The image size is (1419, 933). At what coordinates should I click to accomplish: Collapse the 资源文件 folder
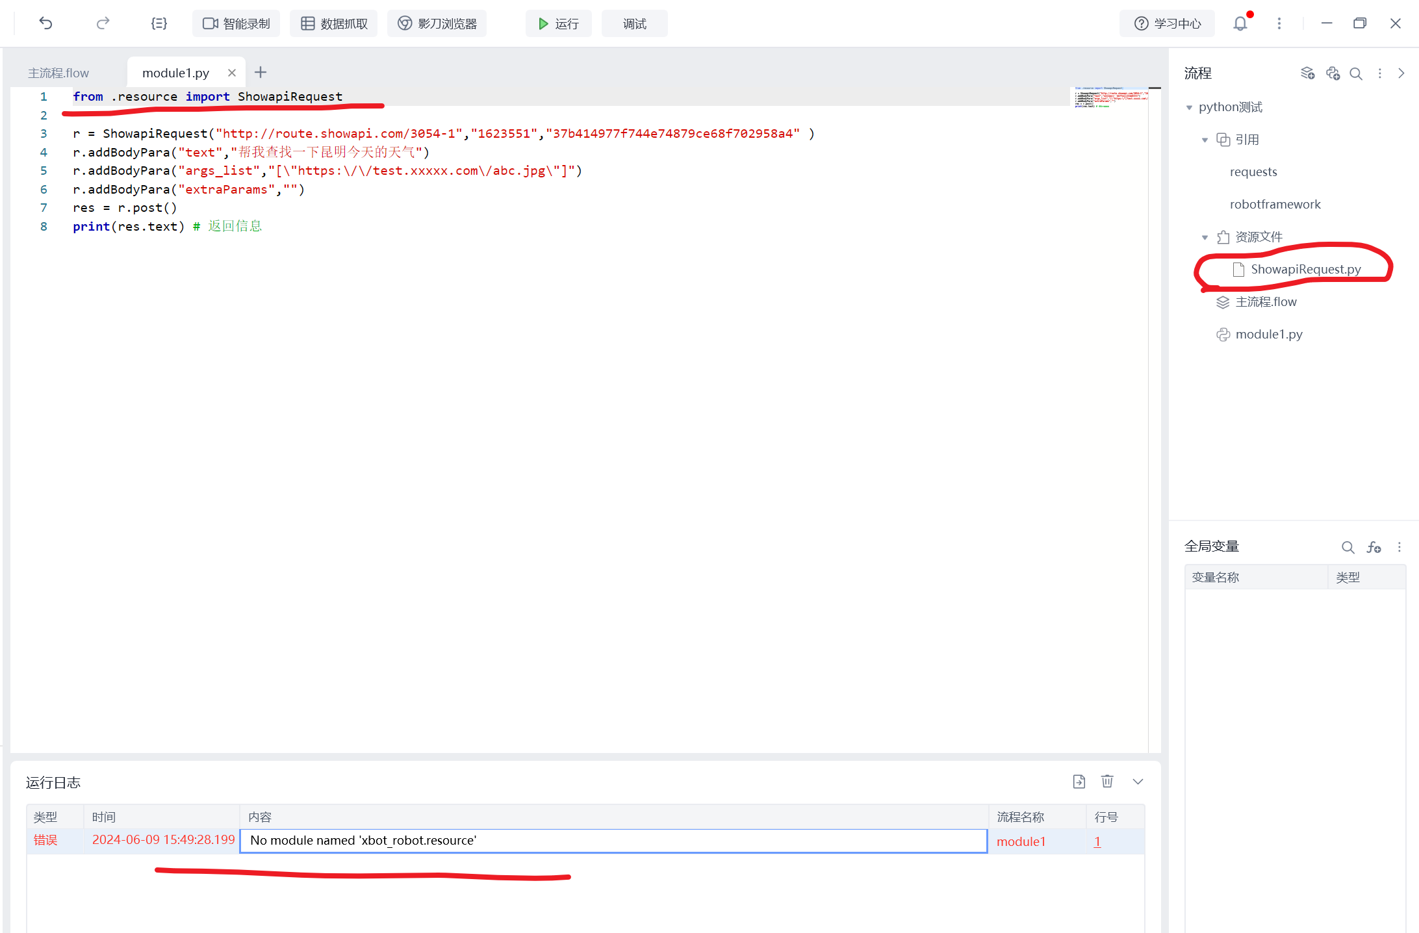click(x=1205, y=237)
